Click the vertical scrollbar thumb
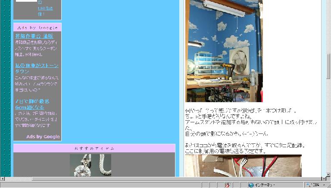This screenshot has height=188, width=331. click(328, 67)
